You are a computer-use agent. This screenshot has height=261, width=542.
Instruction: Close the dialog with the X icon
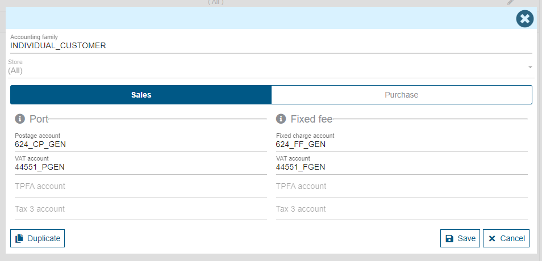524,19
